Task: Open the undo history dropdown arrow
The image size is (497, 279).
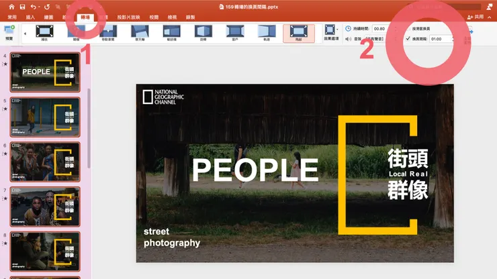Action: click(39, 7)
